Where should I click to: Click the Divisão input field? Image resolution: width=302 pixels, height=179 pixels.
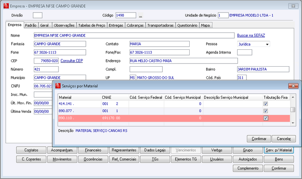[x=37, y=15]
